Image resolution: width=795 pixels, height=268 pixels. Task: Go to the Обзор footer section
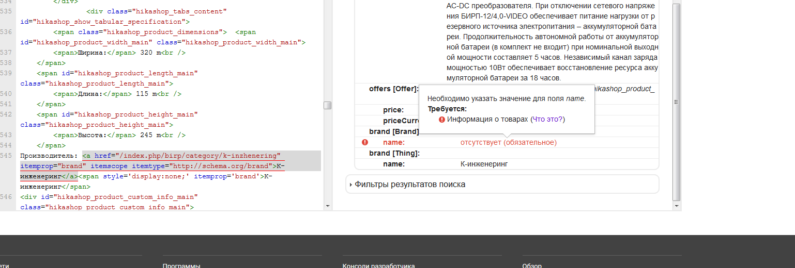click(x=532, y=265)
